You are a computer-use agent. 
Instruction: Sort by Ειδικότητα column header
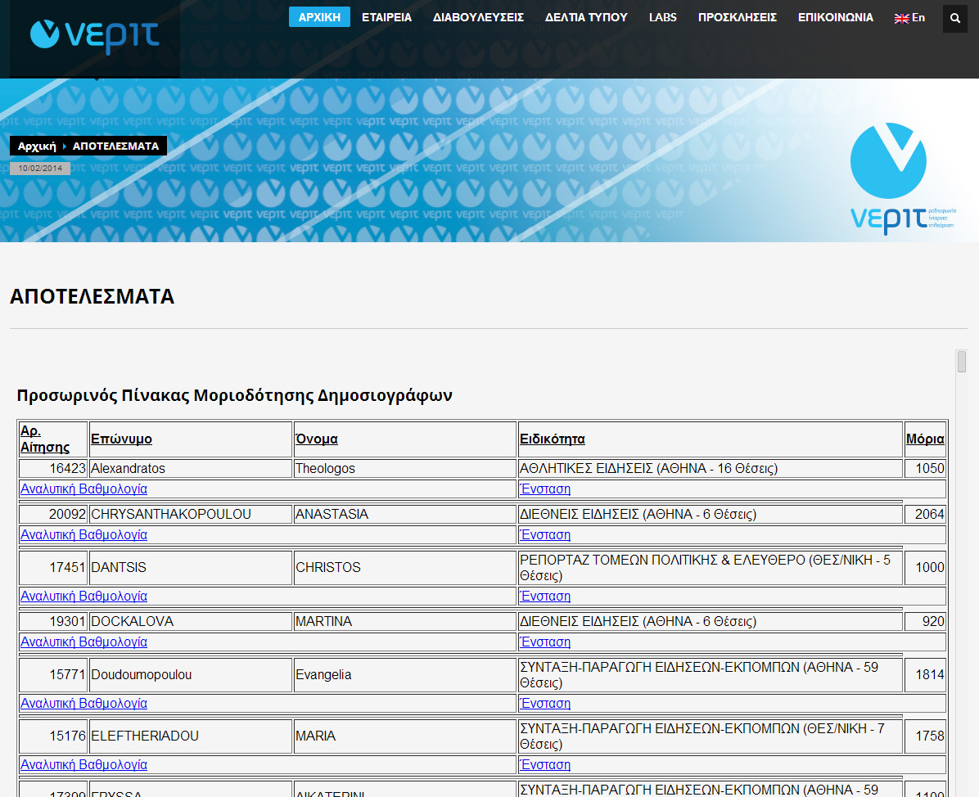553,439
